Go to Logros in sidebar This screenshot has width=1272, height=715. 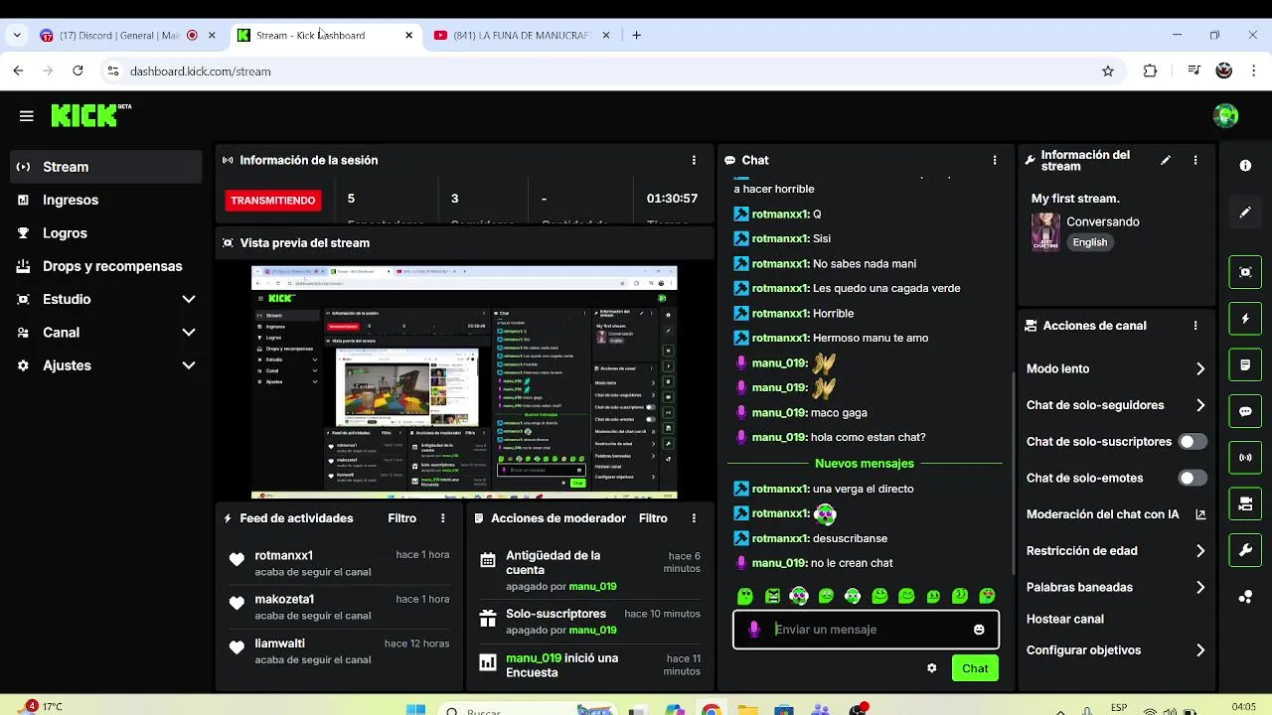pyautogui.click(x=105, y=233)
